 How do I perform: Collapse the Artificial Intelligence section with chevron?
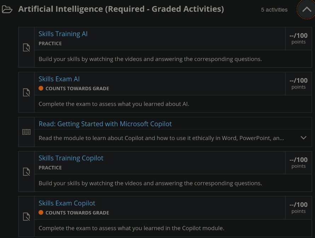point(305,10)
